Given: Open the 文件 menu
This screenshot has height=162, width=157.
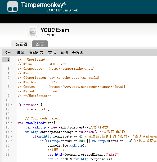Looking at the screenshot, I should [8, 53].
